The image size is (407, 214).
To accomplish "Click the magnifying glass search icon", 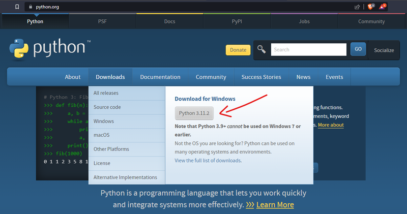I will [261, 49].
